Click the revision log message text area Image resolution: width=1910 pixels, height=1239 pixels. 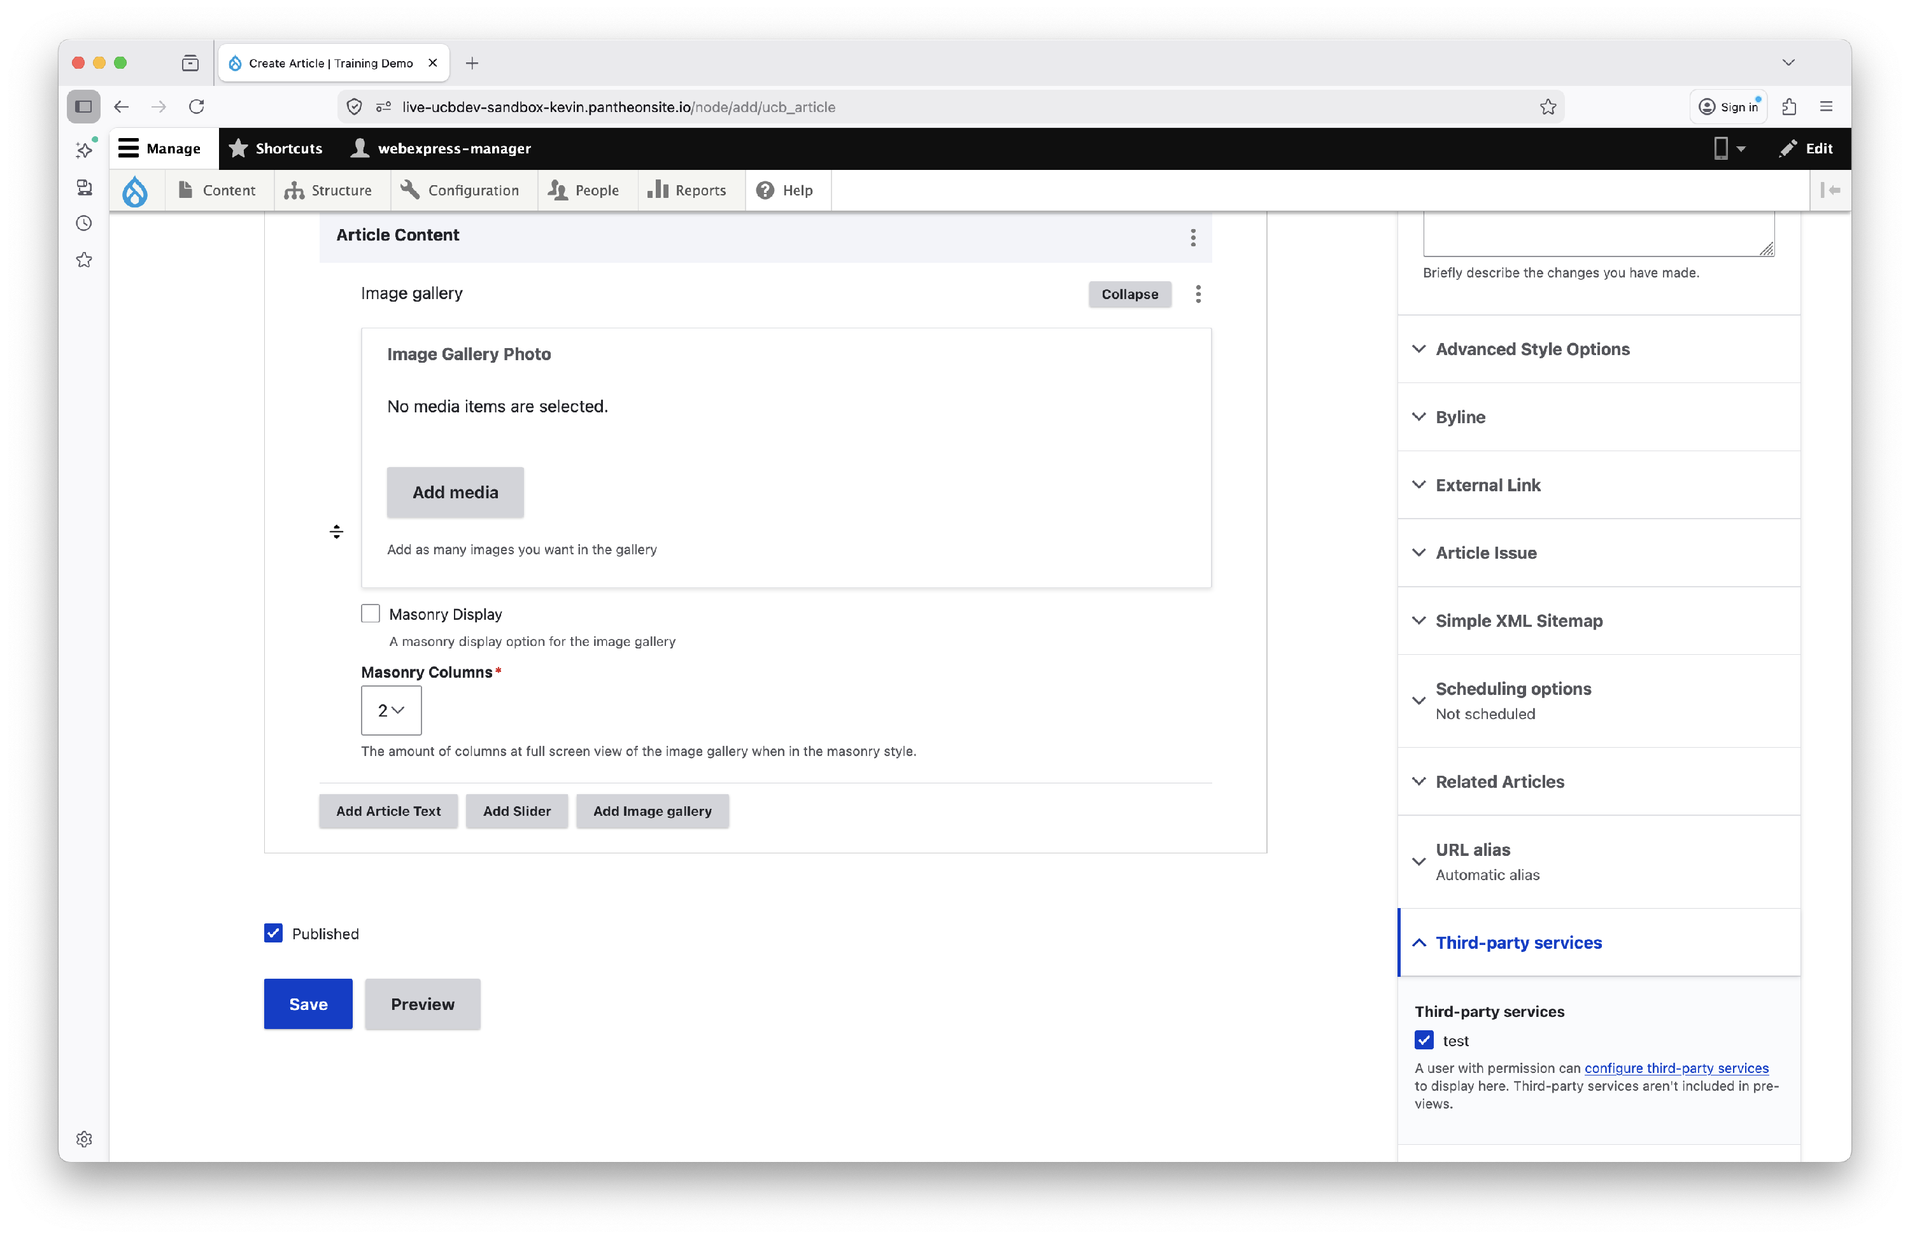pyautogui.click(x=1597, y=234)
